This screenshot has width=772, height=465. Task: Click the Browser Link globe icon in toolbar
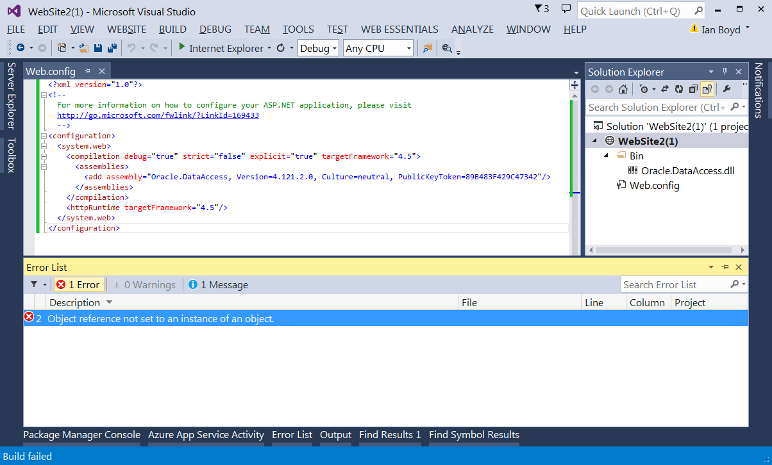[x=447, y=48]
